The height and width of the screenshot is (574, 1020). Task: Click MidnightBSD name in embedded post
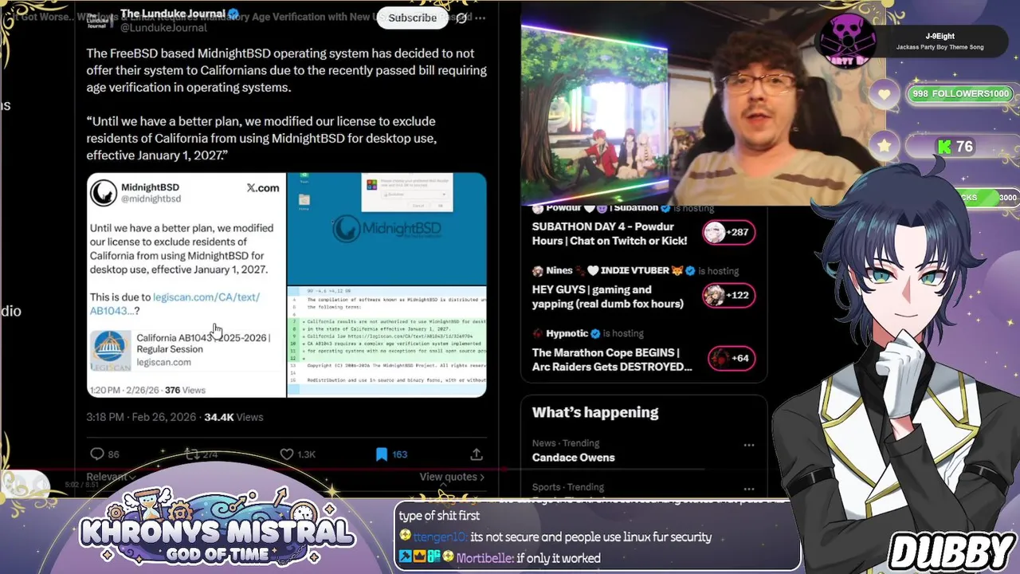tap(150, 187)
